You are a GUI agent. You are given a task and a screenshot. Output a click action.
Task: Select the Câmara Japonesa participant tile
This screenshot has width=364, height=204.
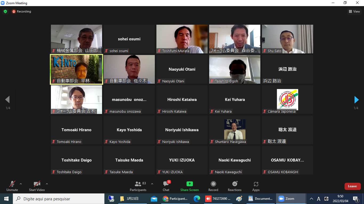tap(287, 100)
